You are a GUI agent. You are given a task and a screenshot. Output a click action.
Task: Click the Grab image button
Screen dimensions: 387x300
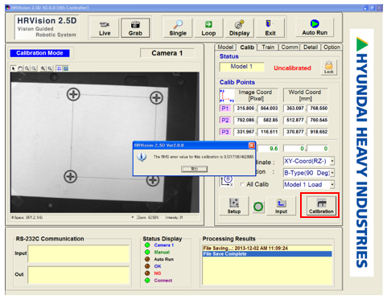(135, 28)
